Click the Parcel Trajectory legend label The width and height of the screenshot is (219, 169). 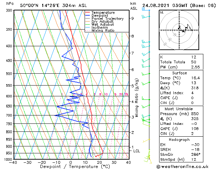[x=108, y=18]
